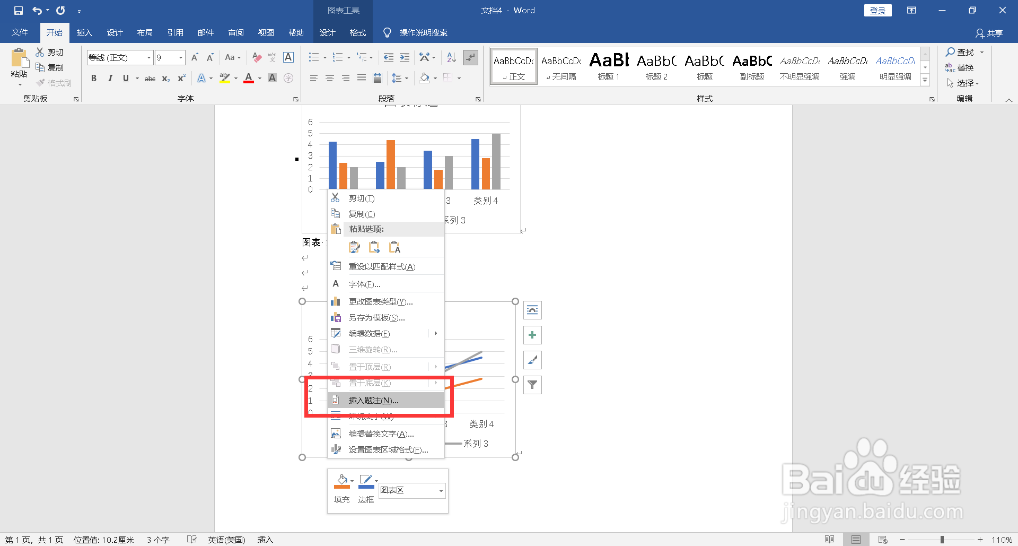Click the Redo icon in title bar
The width and height of the screenshot is (1018, 546).
(60, 10)
